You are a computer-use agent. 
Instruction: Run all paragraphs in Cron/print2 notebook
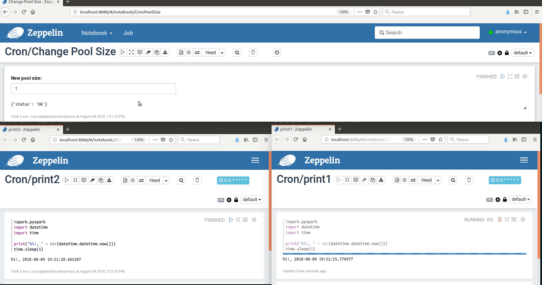click(67, 180)
